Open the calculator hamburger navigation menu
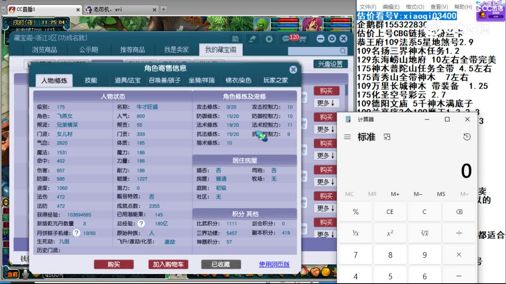Viewport: 506px width, 284px height. click(x=347, y=137)
